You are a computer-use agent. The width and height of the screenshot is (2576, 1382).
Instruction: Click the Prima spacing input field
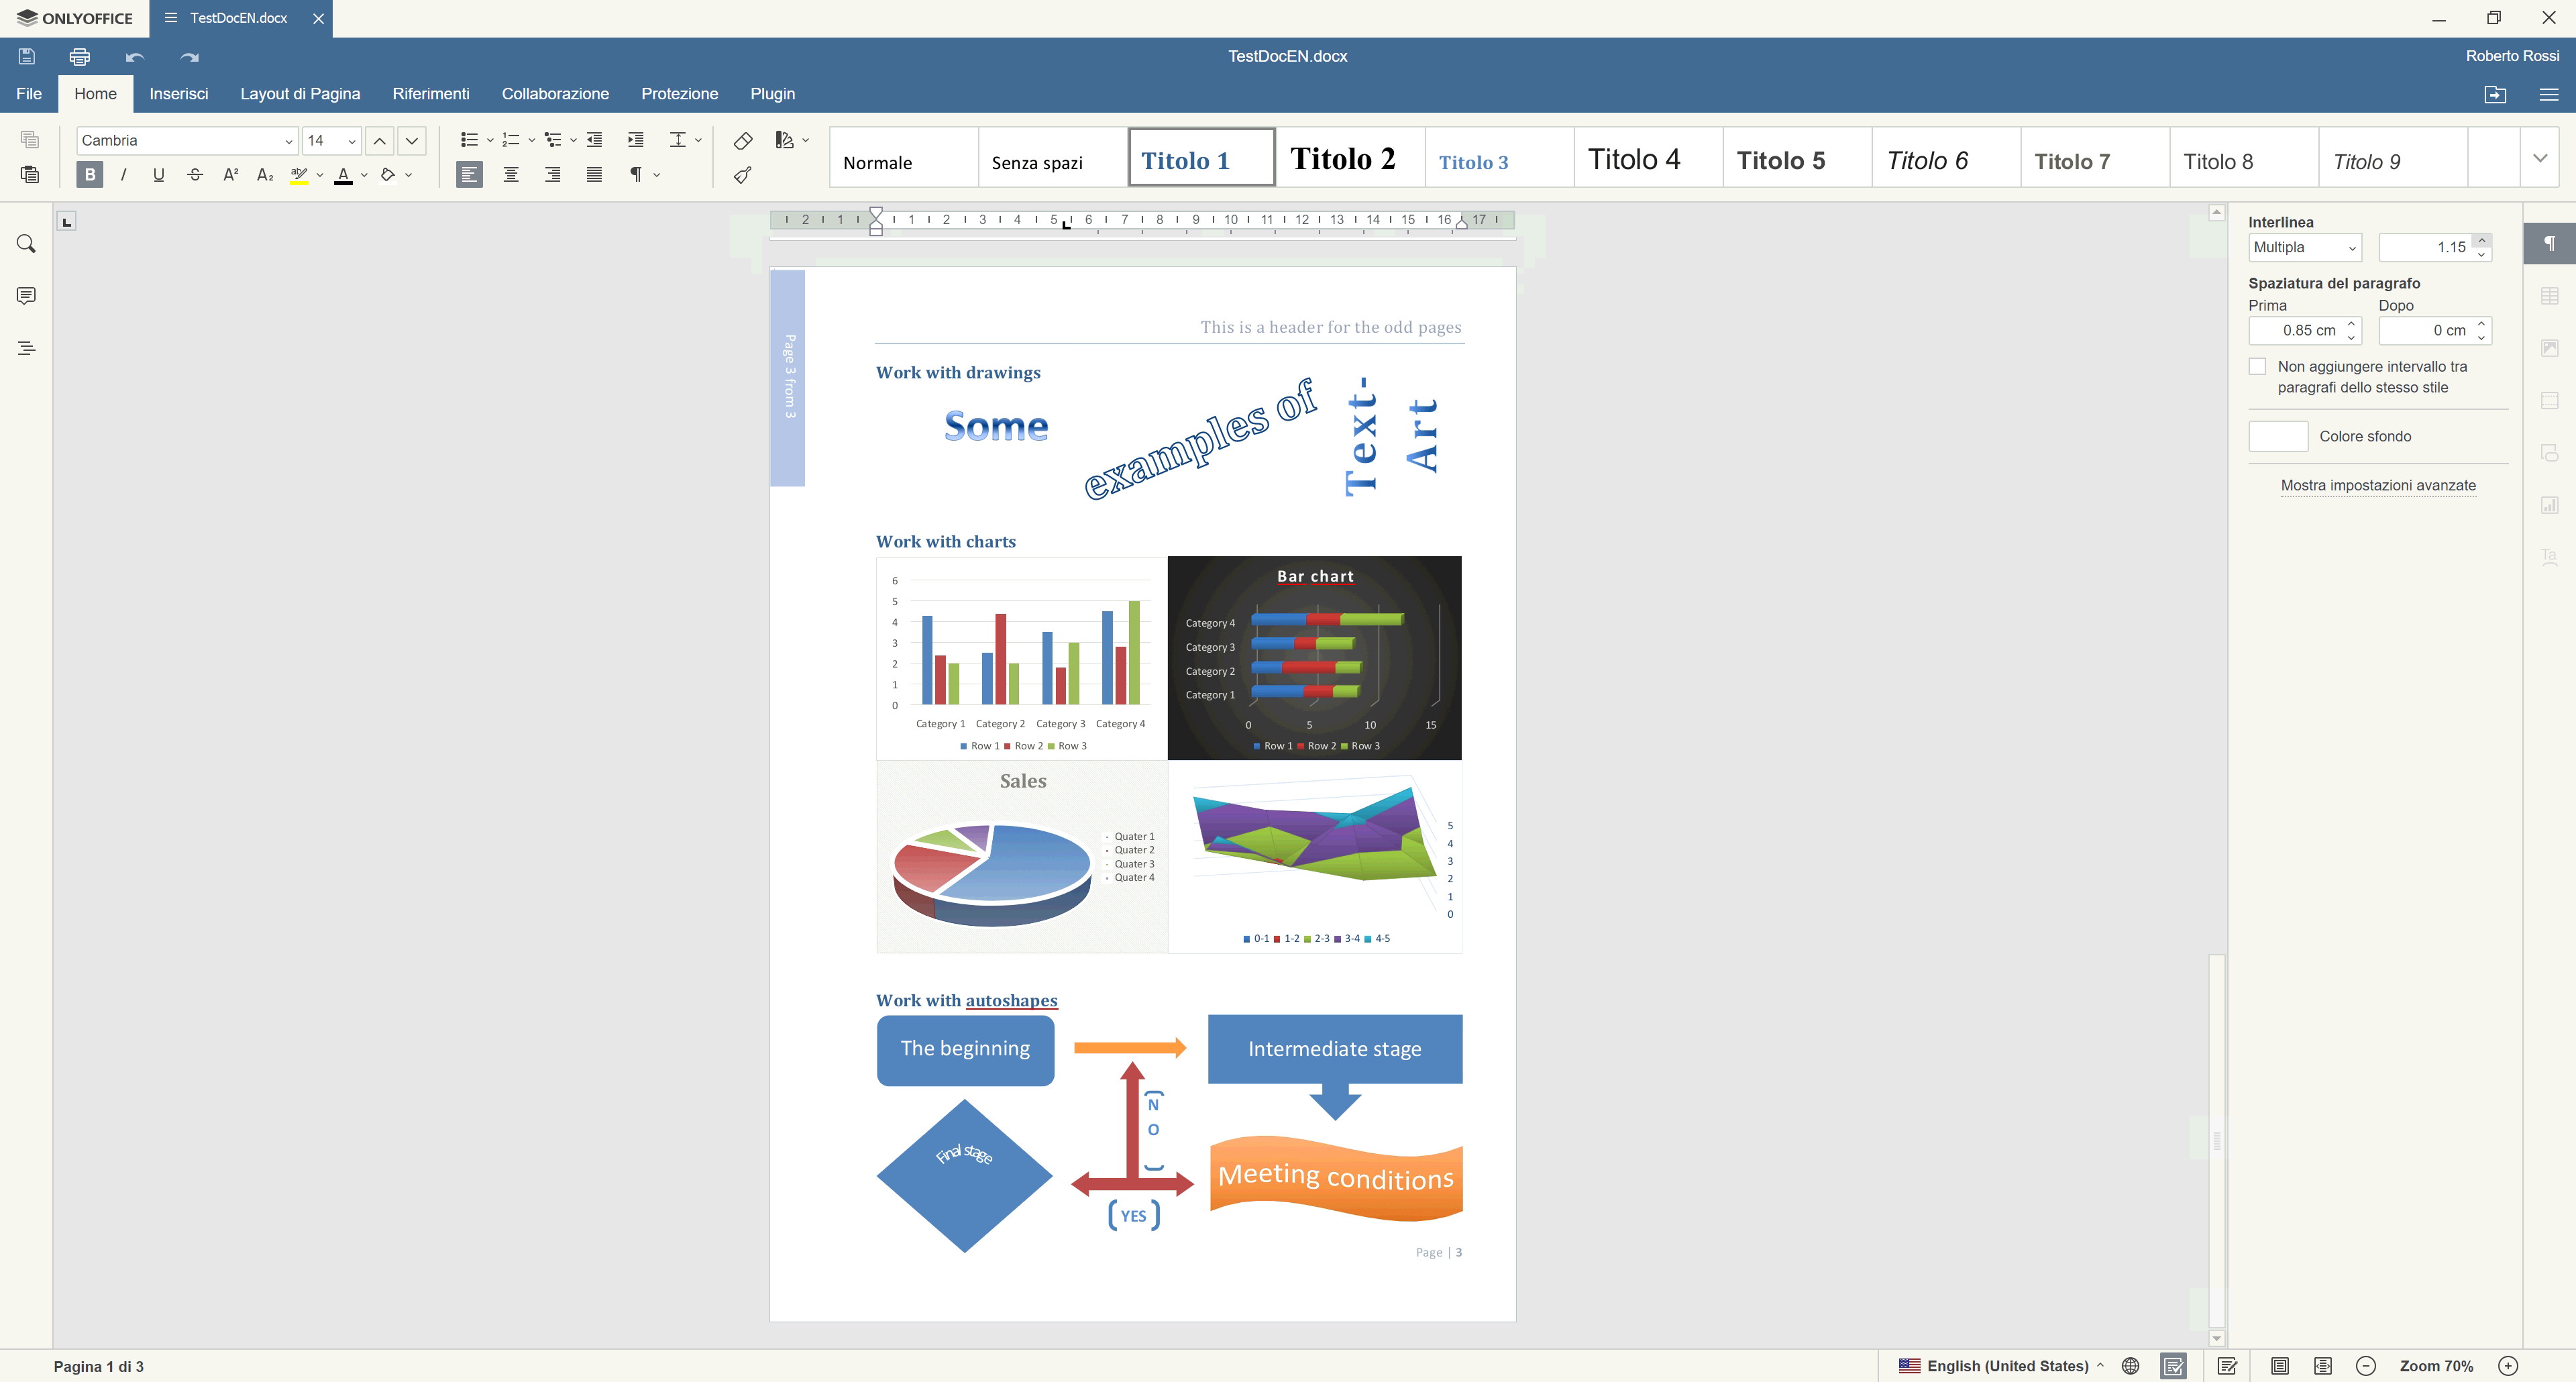[x=2296, y=331]
